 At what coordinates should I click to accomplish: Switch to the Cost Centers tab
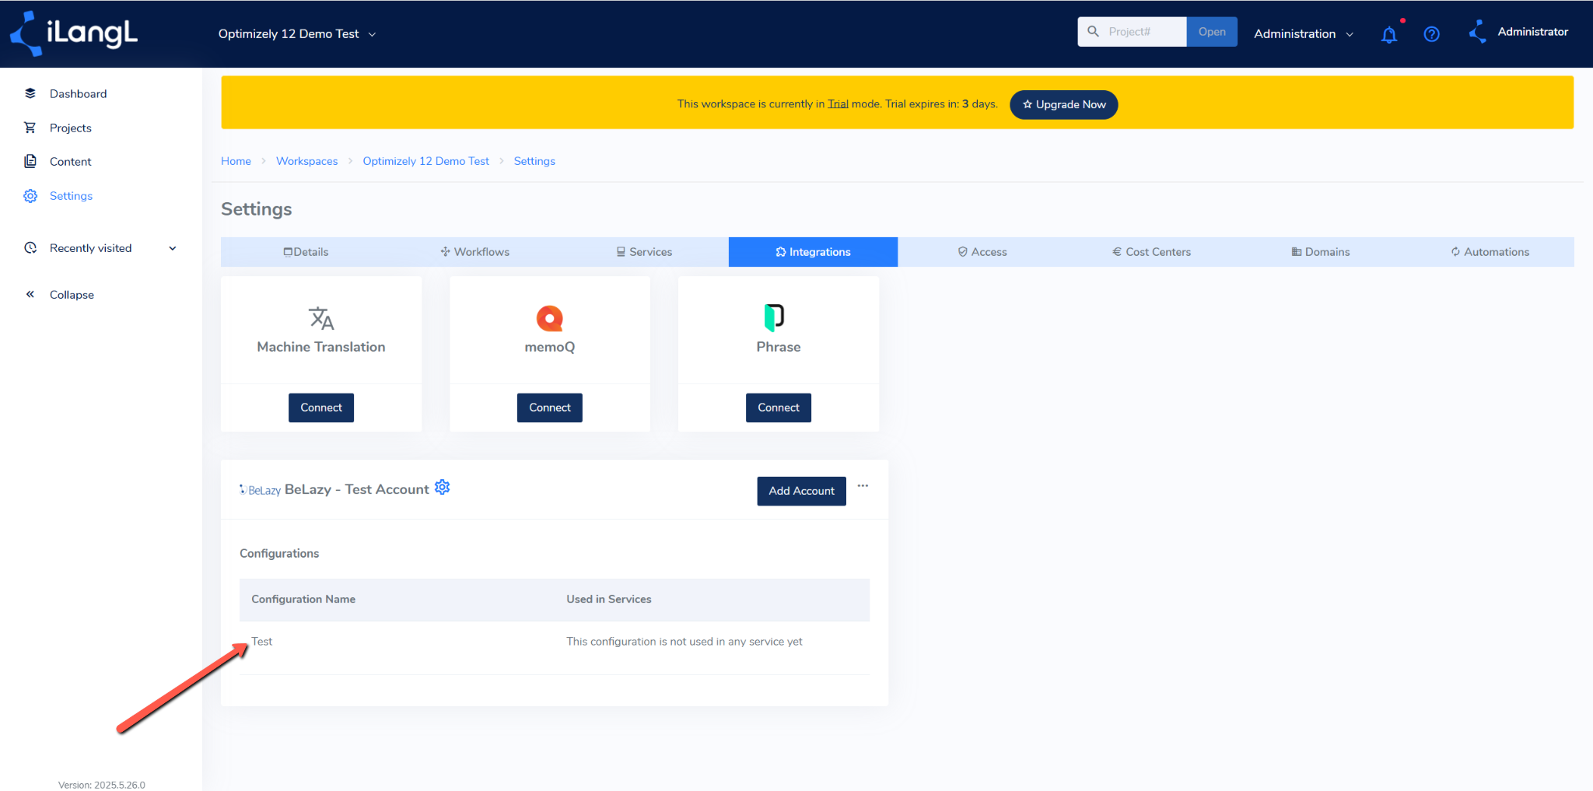tap(1151, 252)
